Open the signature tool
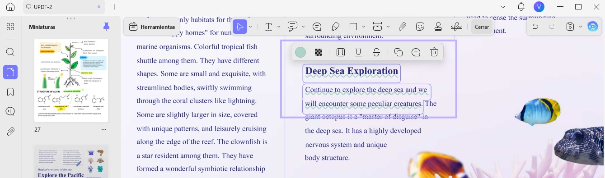 click(456, 27)
